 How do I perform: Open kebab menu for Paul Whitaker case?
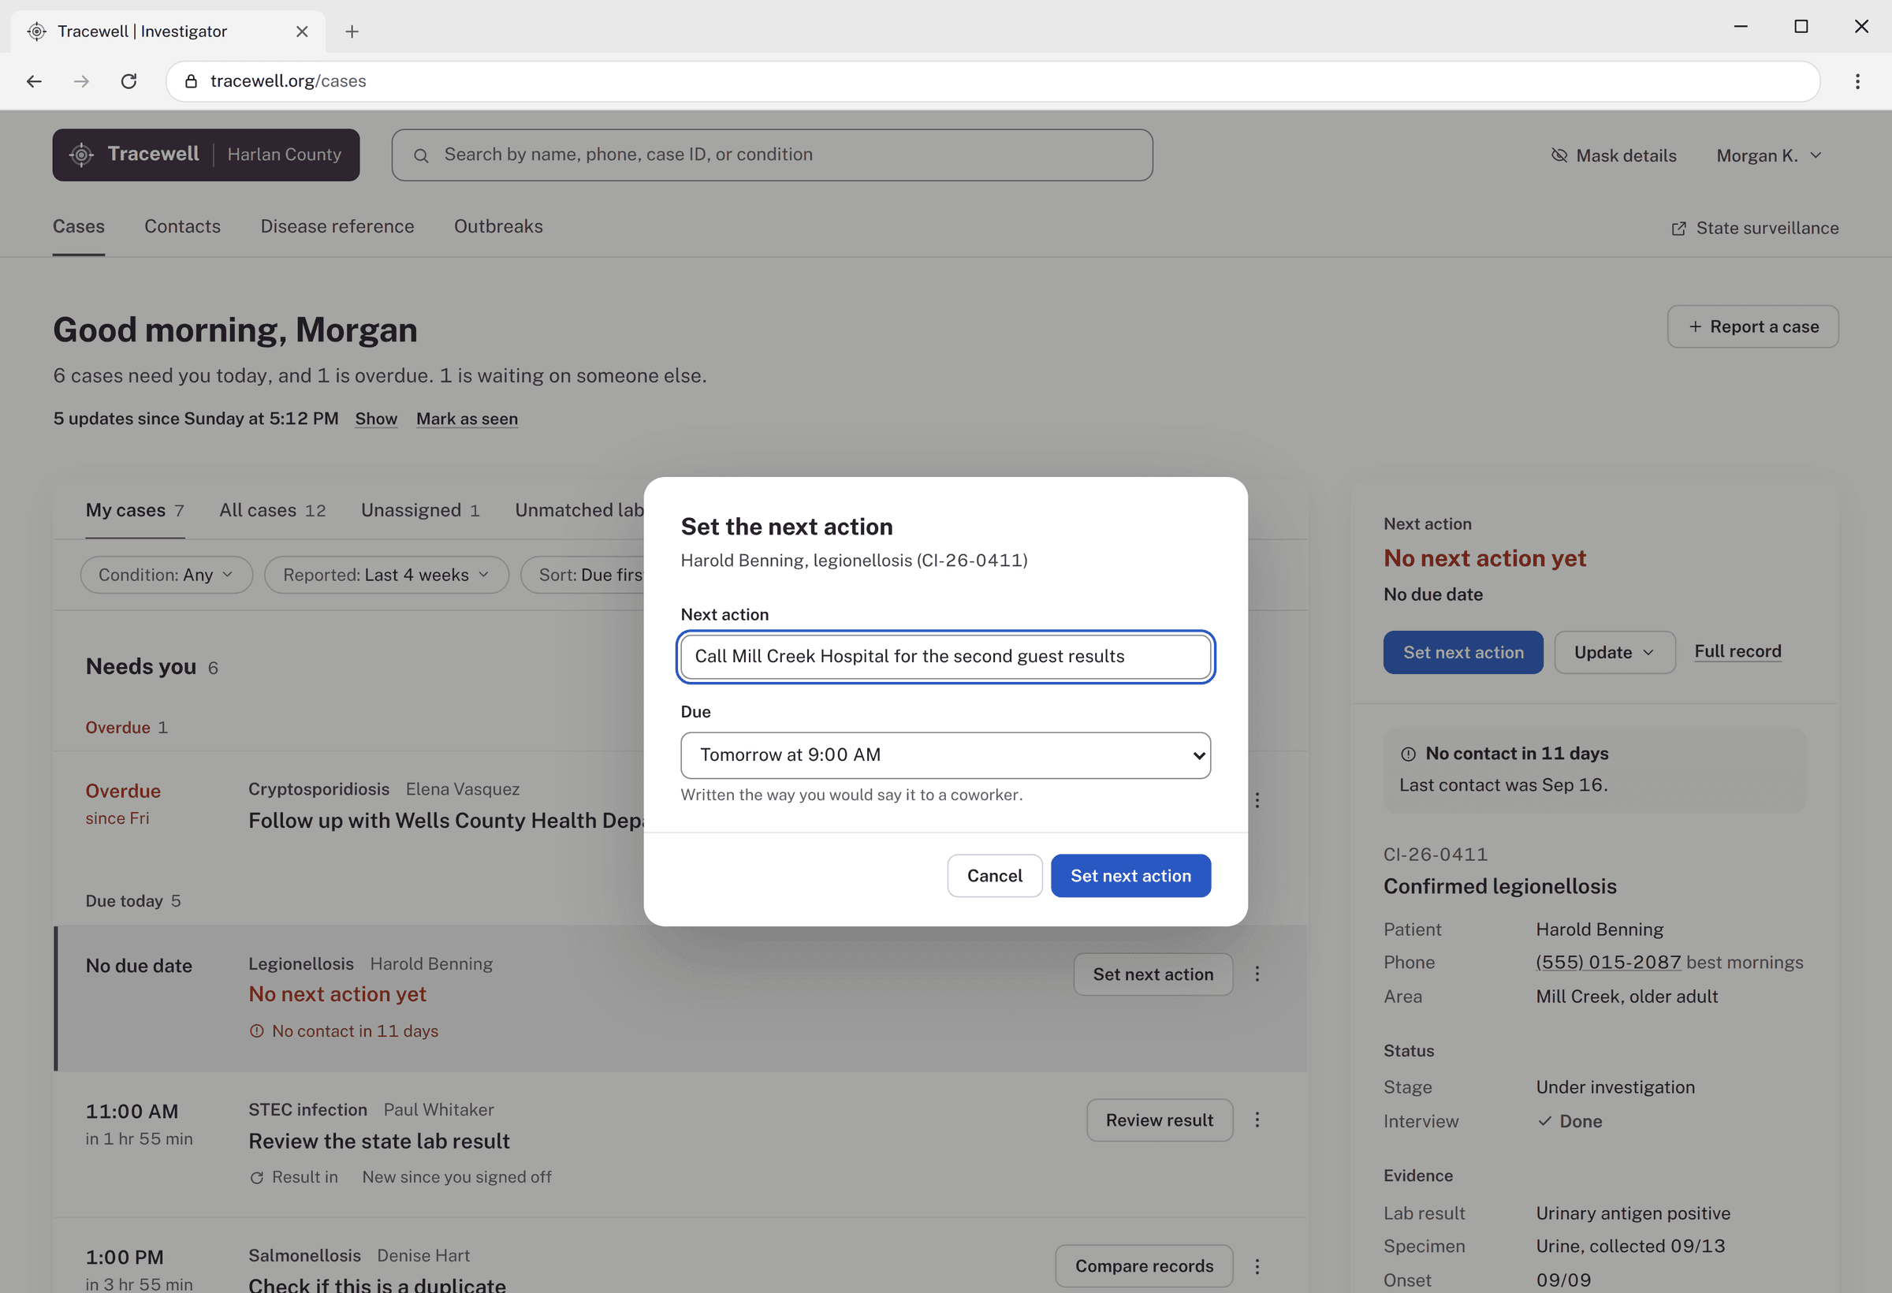(1257, 1120)
